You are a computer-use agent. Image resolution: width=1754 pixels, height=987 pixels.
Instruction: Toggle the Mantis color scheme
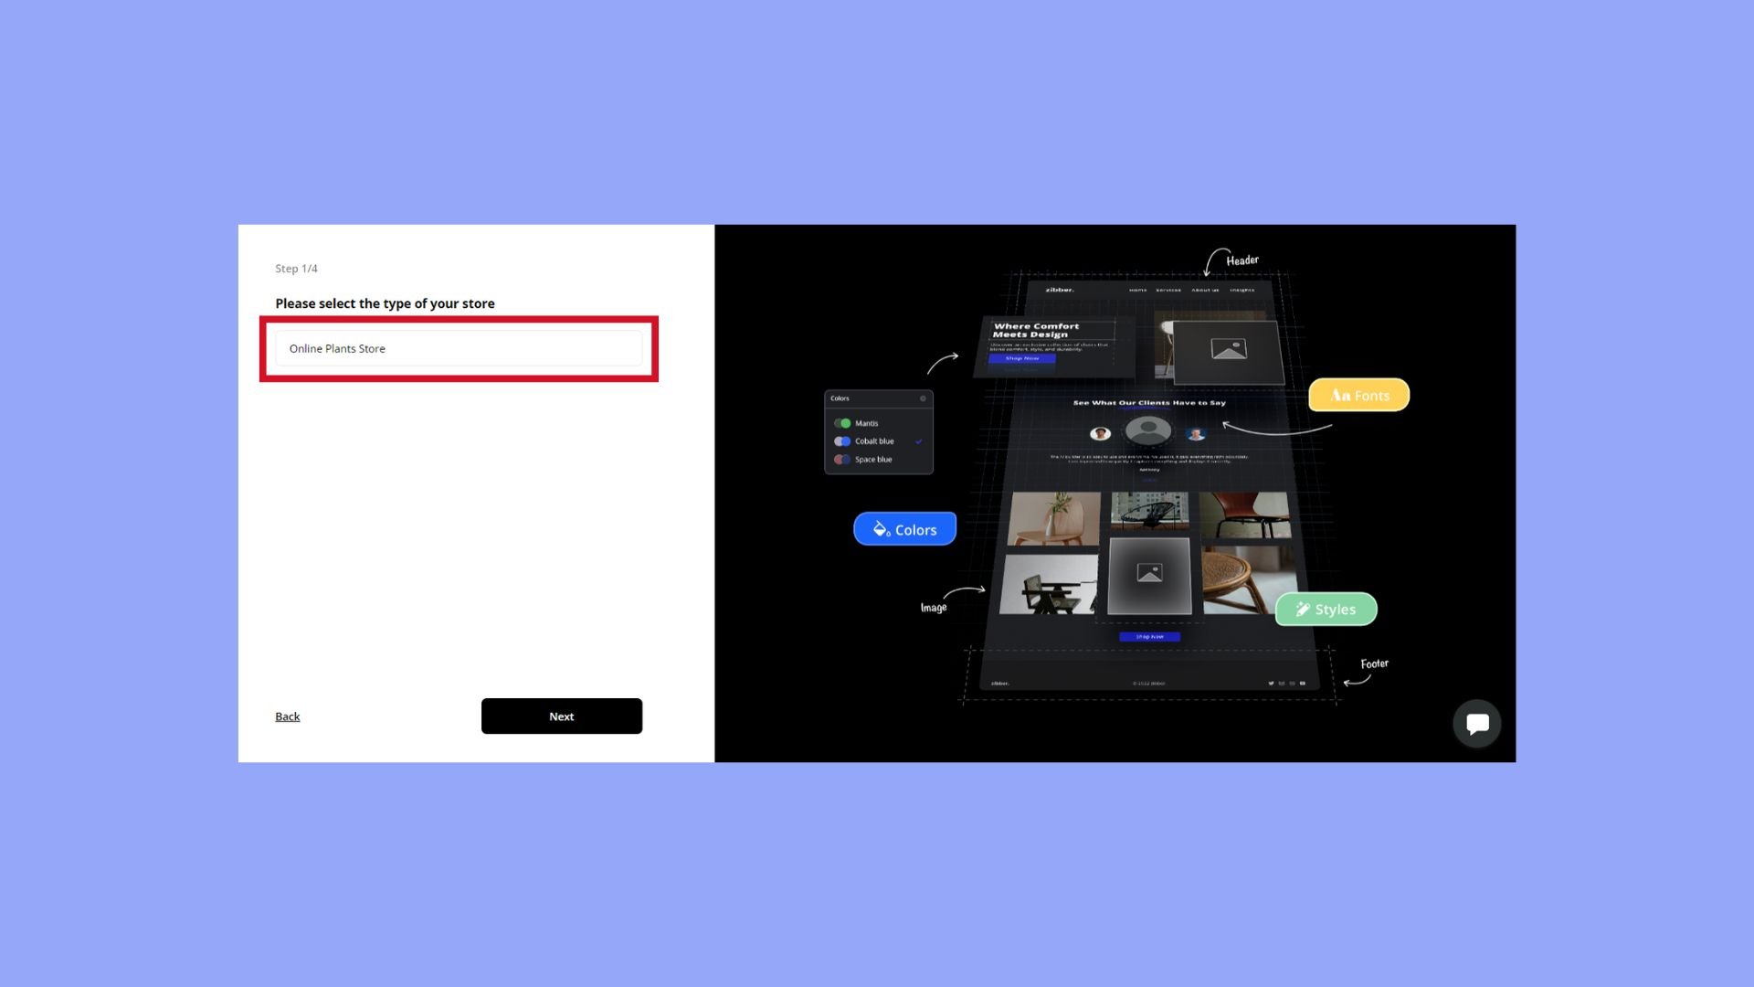click(x=842, y=423)
